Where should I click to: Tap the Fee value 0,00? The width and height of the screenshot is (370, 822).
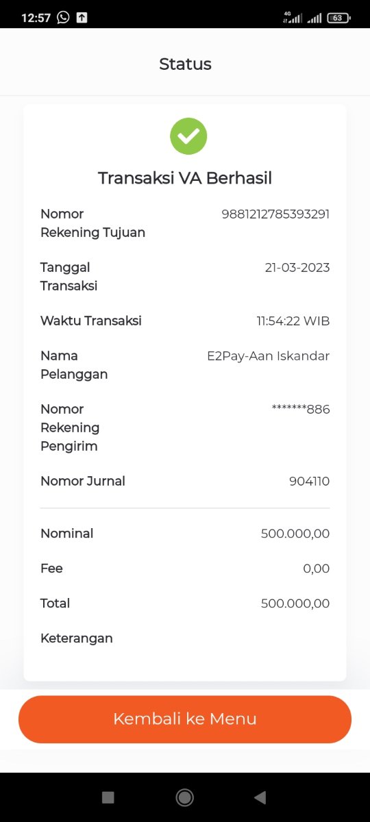317,569
